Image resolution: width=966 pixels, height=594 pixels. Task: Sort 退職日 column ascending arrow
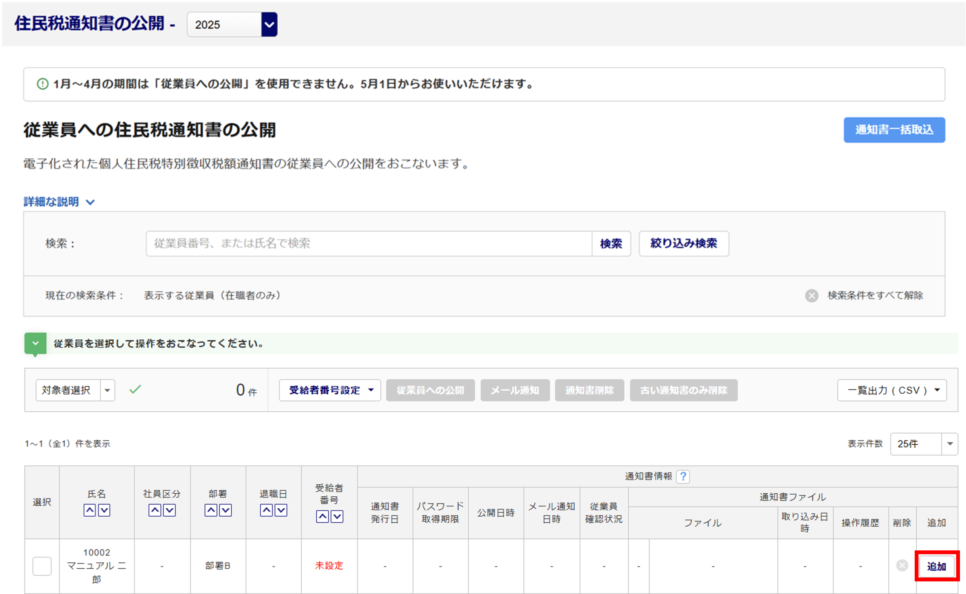coord(266,510)
